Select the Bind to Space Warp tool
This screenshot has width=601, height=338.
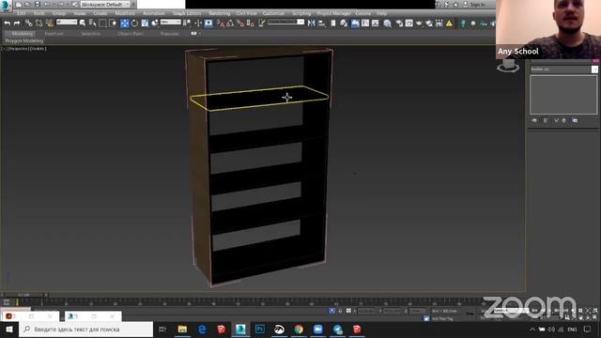coord(49,23)
